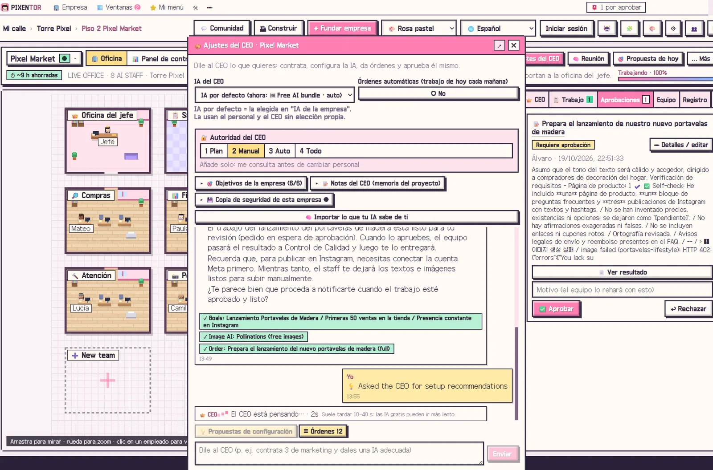The width and height of the screenshot is (713, 470).
Task: Select CEO authority level 2 Manual
Action: pyautogui.click(x=246, y=151)
